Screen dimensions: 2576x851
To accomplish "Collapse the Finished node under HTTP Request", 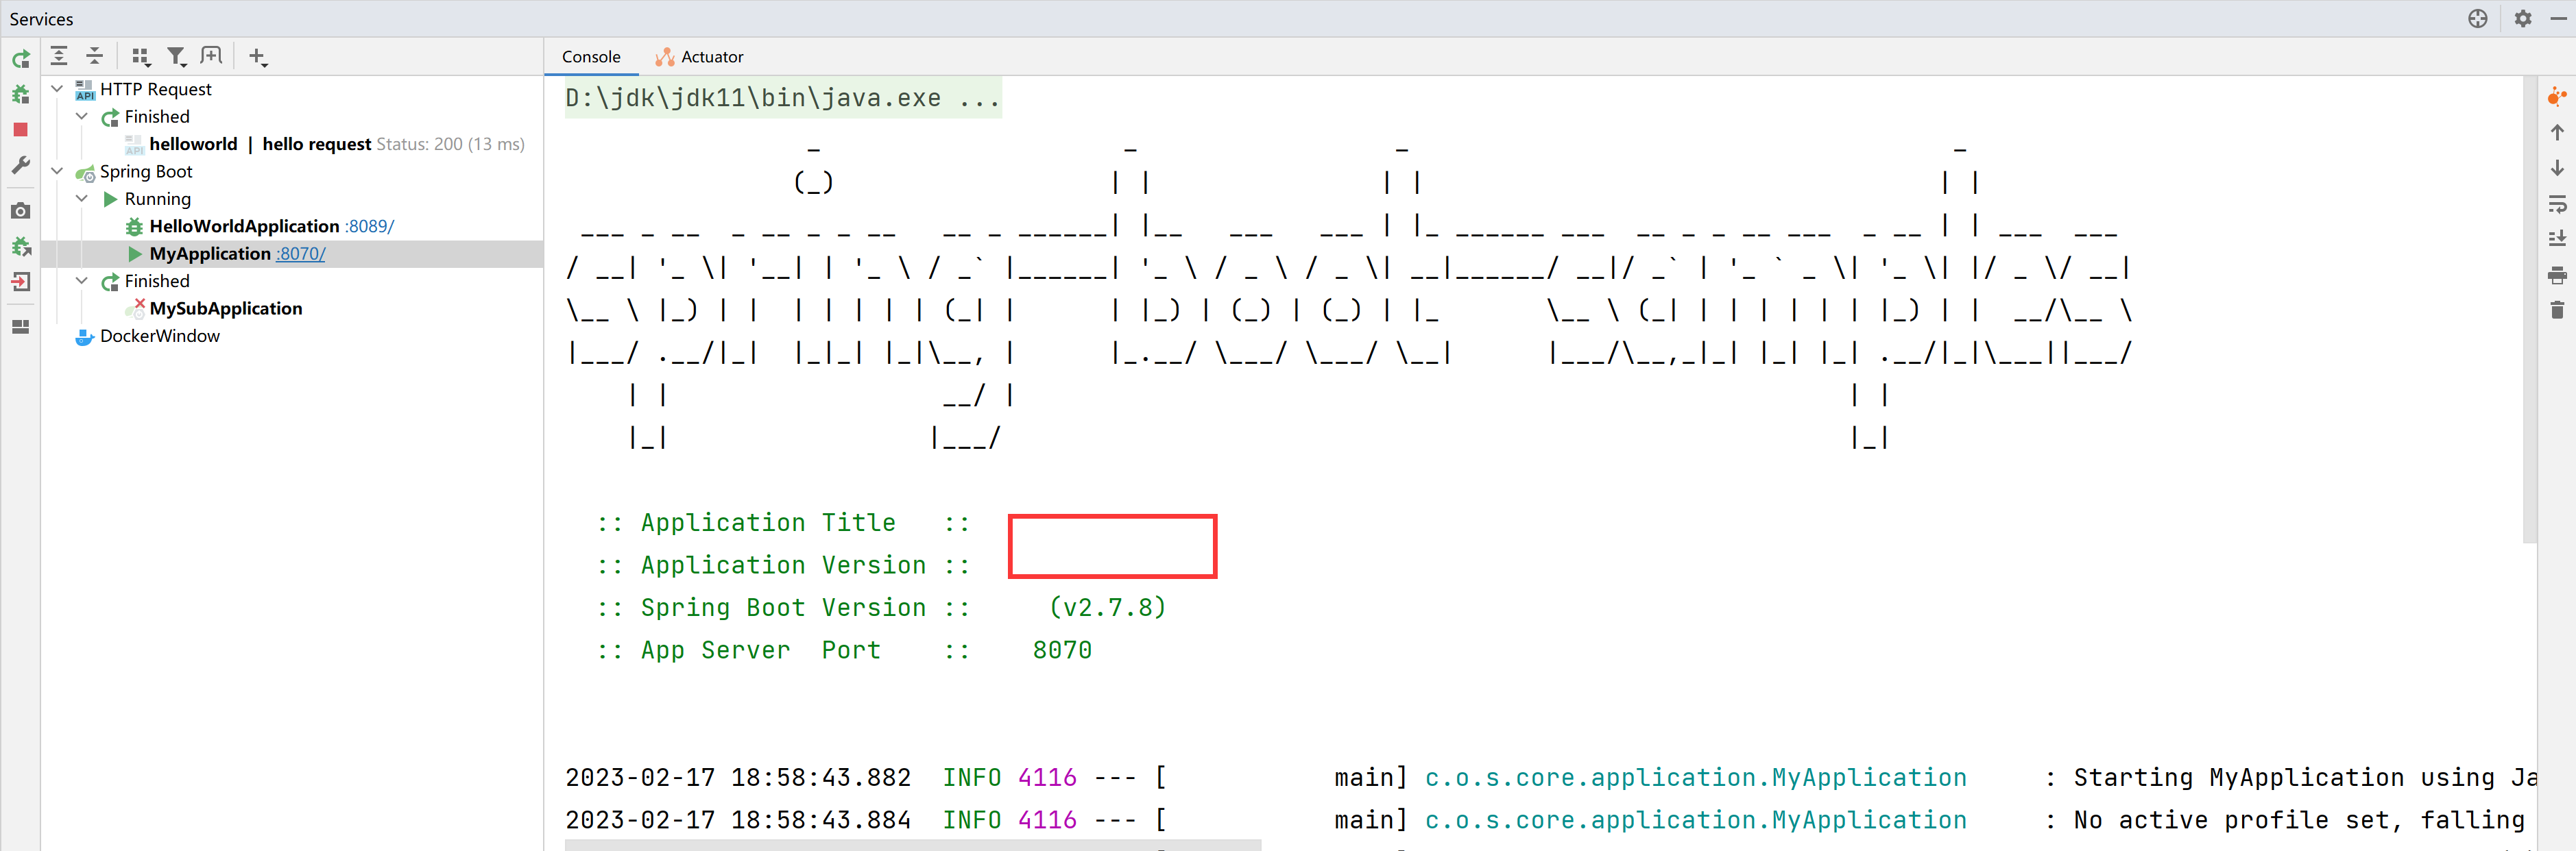I will (x=82, y=117).
